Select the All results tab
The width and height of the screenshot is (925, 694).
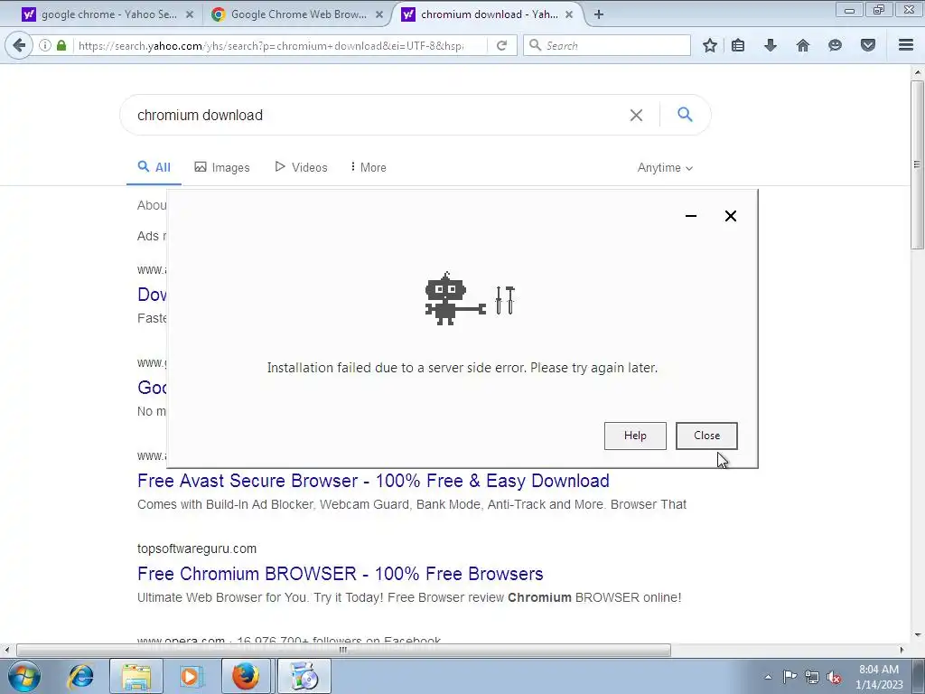[x=154, y=167]
